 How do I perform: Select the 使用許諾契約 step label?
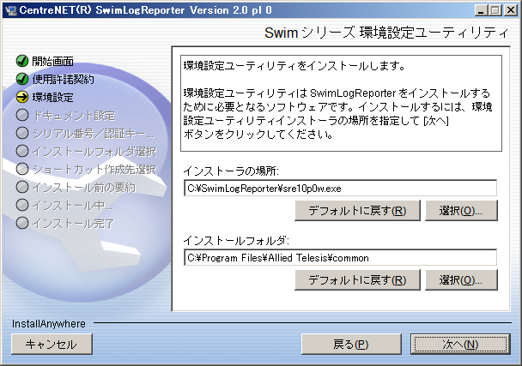64,79
